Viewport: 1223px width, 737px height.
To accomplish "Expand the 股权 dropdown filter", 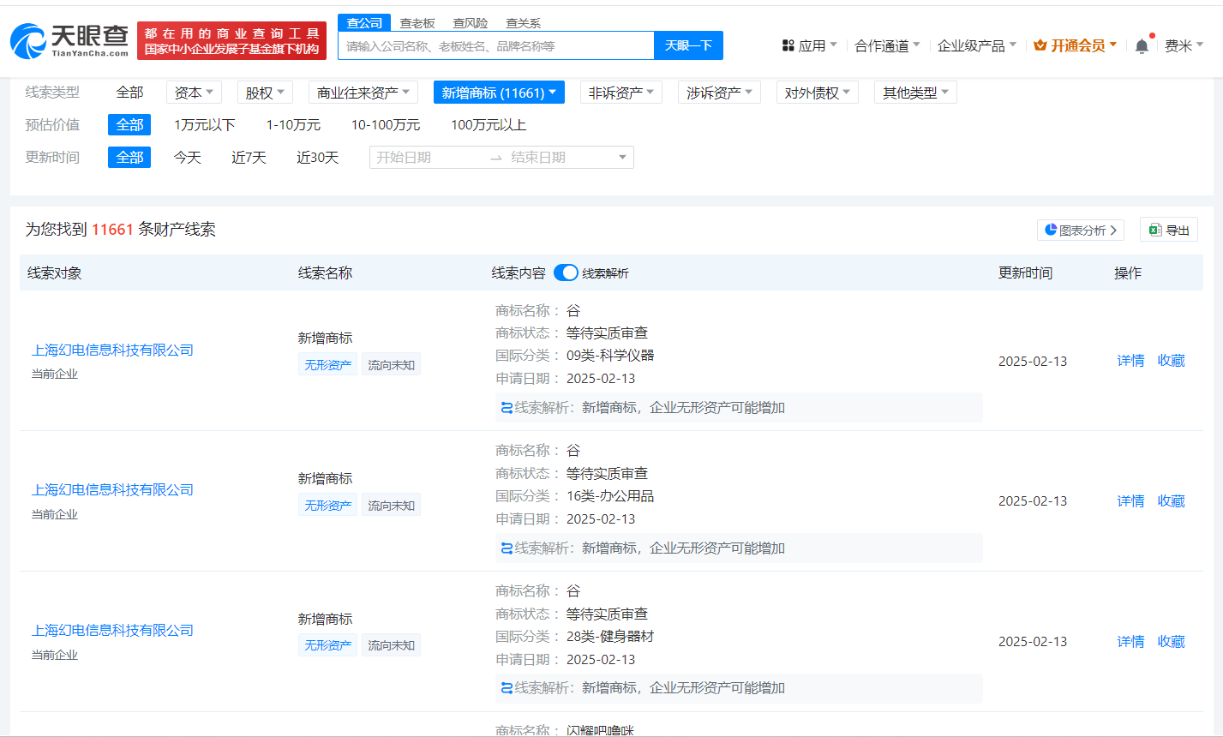I will [x=265, y=93].
